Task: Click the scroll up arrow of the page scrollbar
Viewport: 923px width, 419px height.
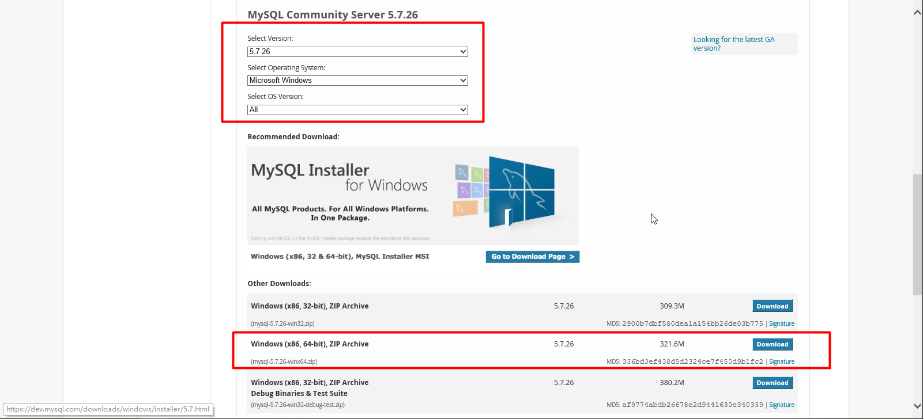Action: 917,12
